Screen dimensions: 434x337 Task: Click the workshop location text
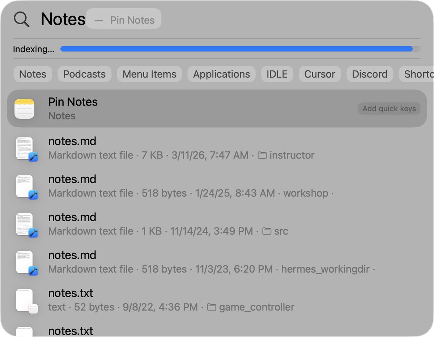[x=306, y=193]
